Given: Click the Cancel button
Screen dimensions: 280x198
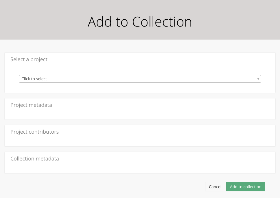Looking at the screenshot, I should click(215, 186).
